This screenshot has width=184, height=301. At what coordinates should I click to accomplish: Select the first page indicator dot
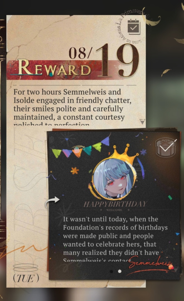[111, 271]
